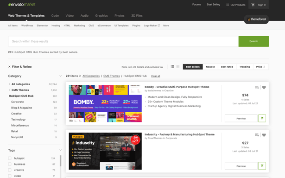
Task: Filter by Blog & Magazine subcategory
Action: 22,108
